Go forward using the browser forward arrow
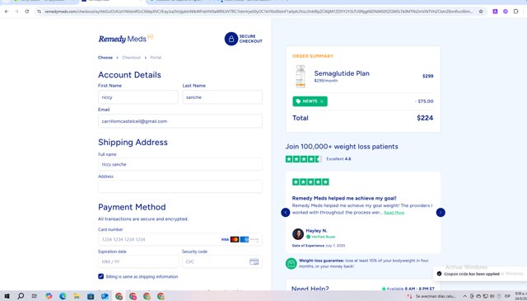The height and width of the screenshot is (301, 527). [x=16, y=12]
